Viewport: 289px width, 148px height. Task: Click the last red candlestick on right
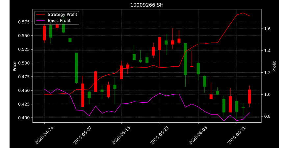click(250, 96)
